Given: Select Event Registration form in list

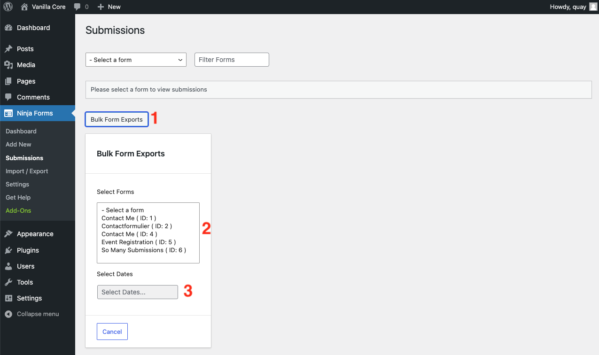Looking at the screenshot, I should coord(139,242).
